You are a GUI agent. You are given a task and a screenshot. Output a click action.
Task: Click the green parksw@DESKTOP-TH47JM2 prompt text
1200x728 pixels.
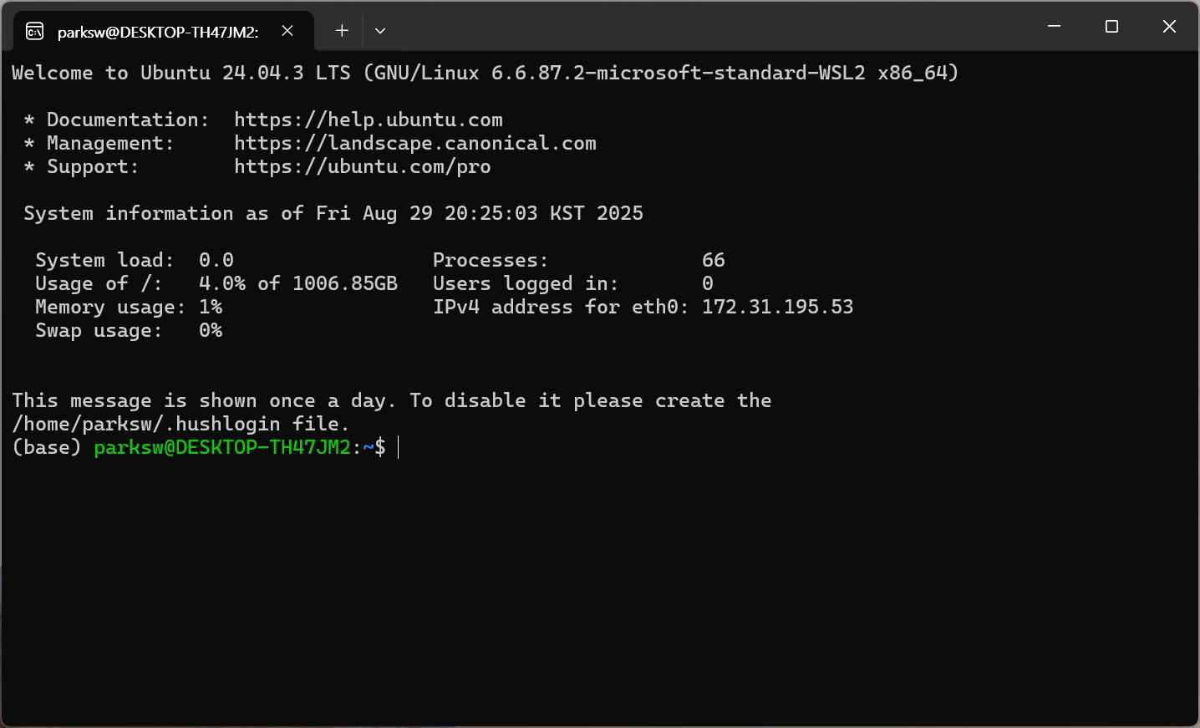222,447
